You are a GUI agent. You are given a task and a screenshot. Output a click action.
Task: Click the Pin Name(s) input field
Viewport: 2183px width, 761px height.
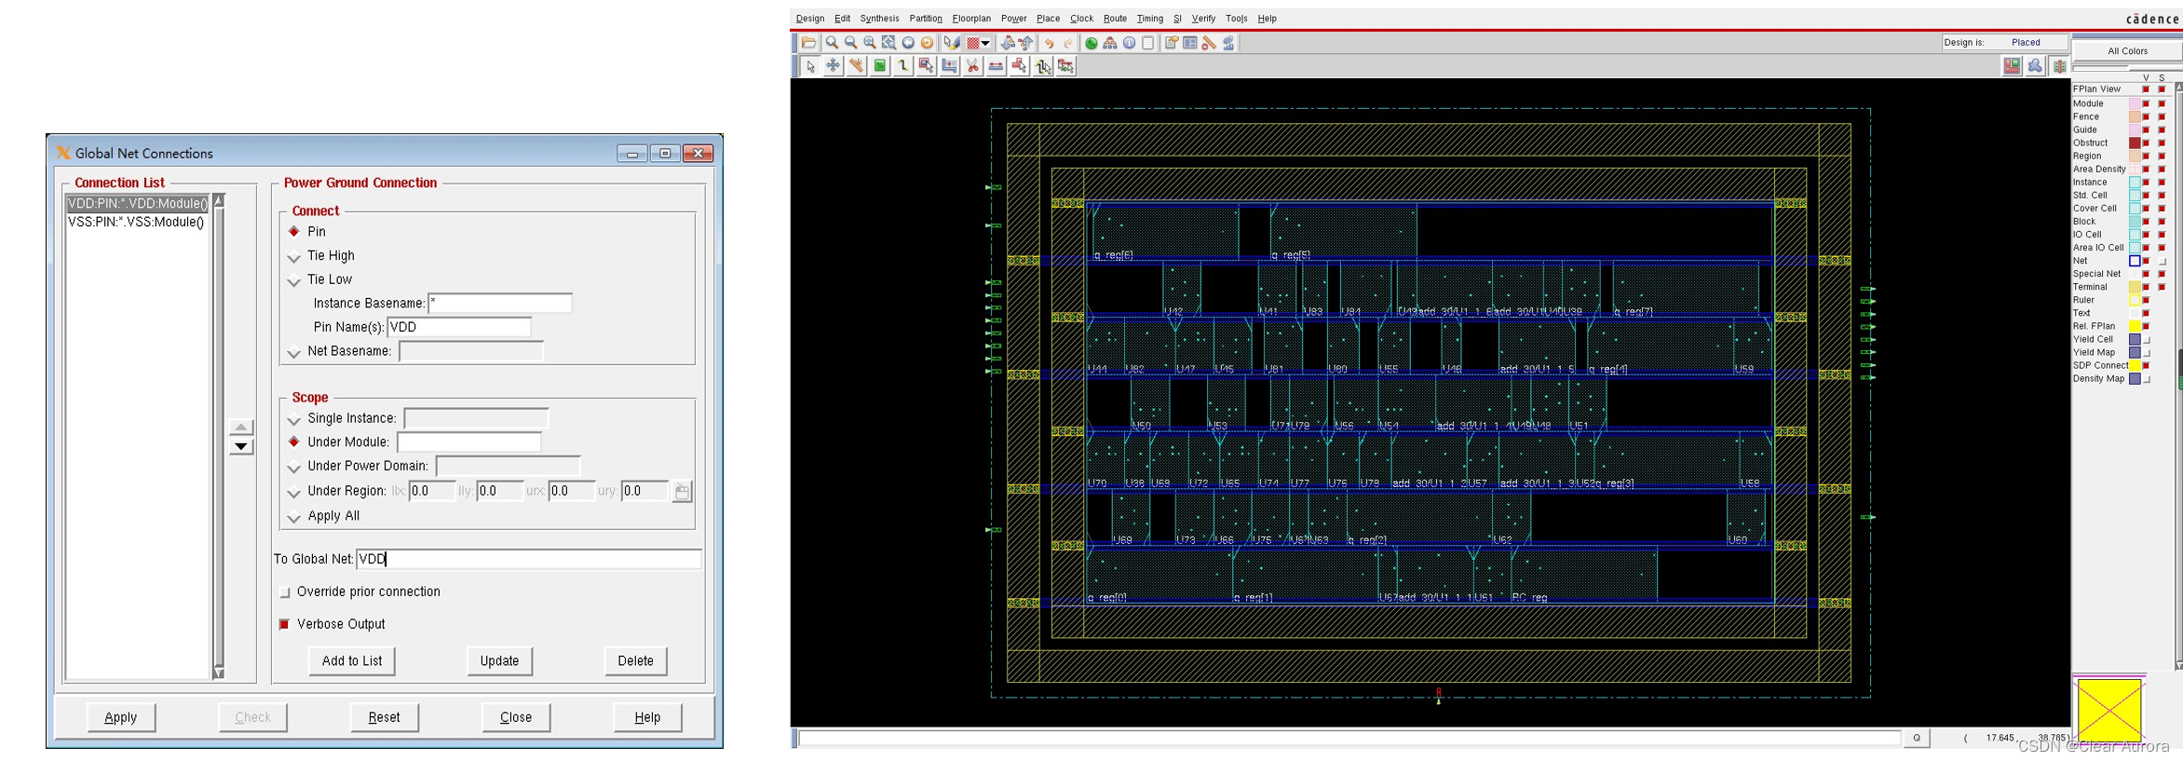[459, 327]
